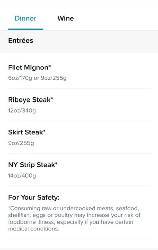Click asterisk after Ribeye Steak
This screenshot has height=250, width=158.
click(x=52, y=98)
